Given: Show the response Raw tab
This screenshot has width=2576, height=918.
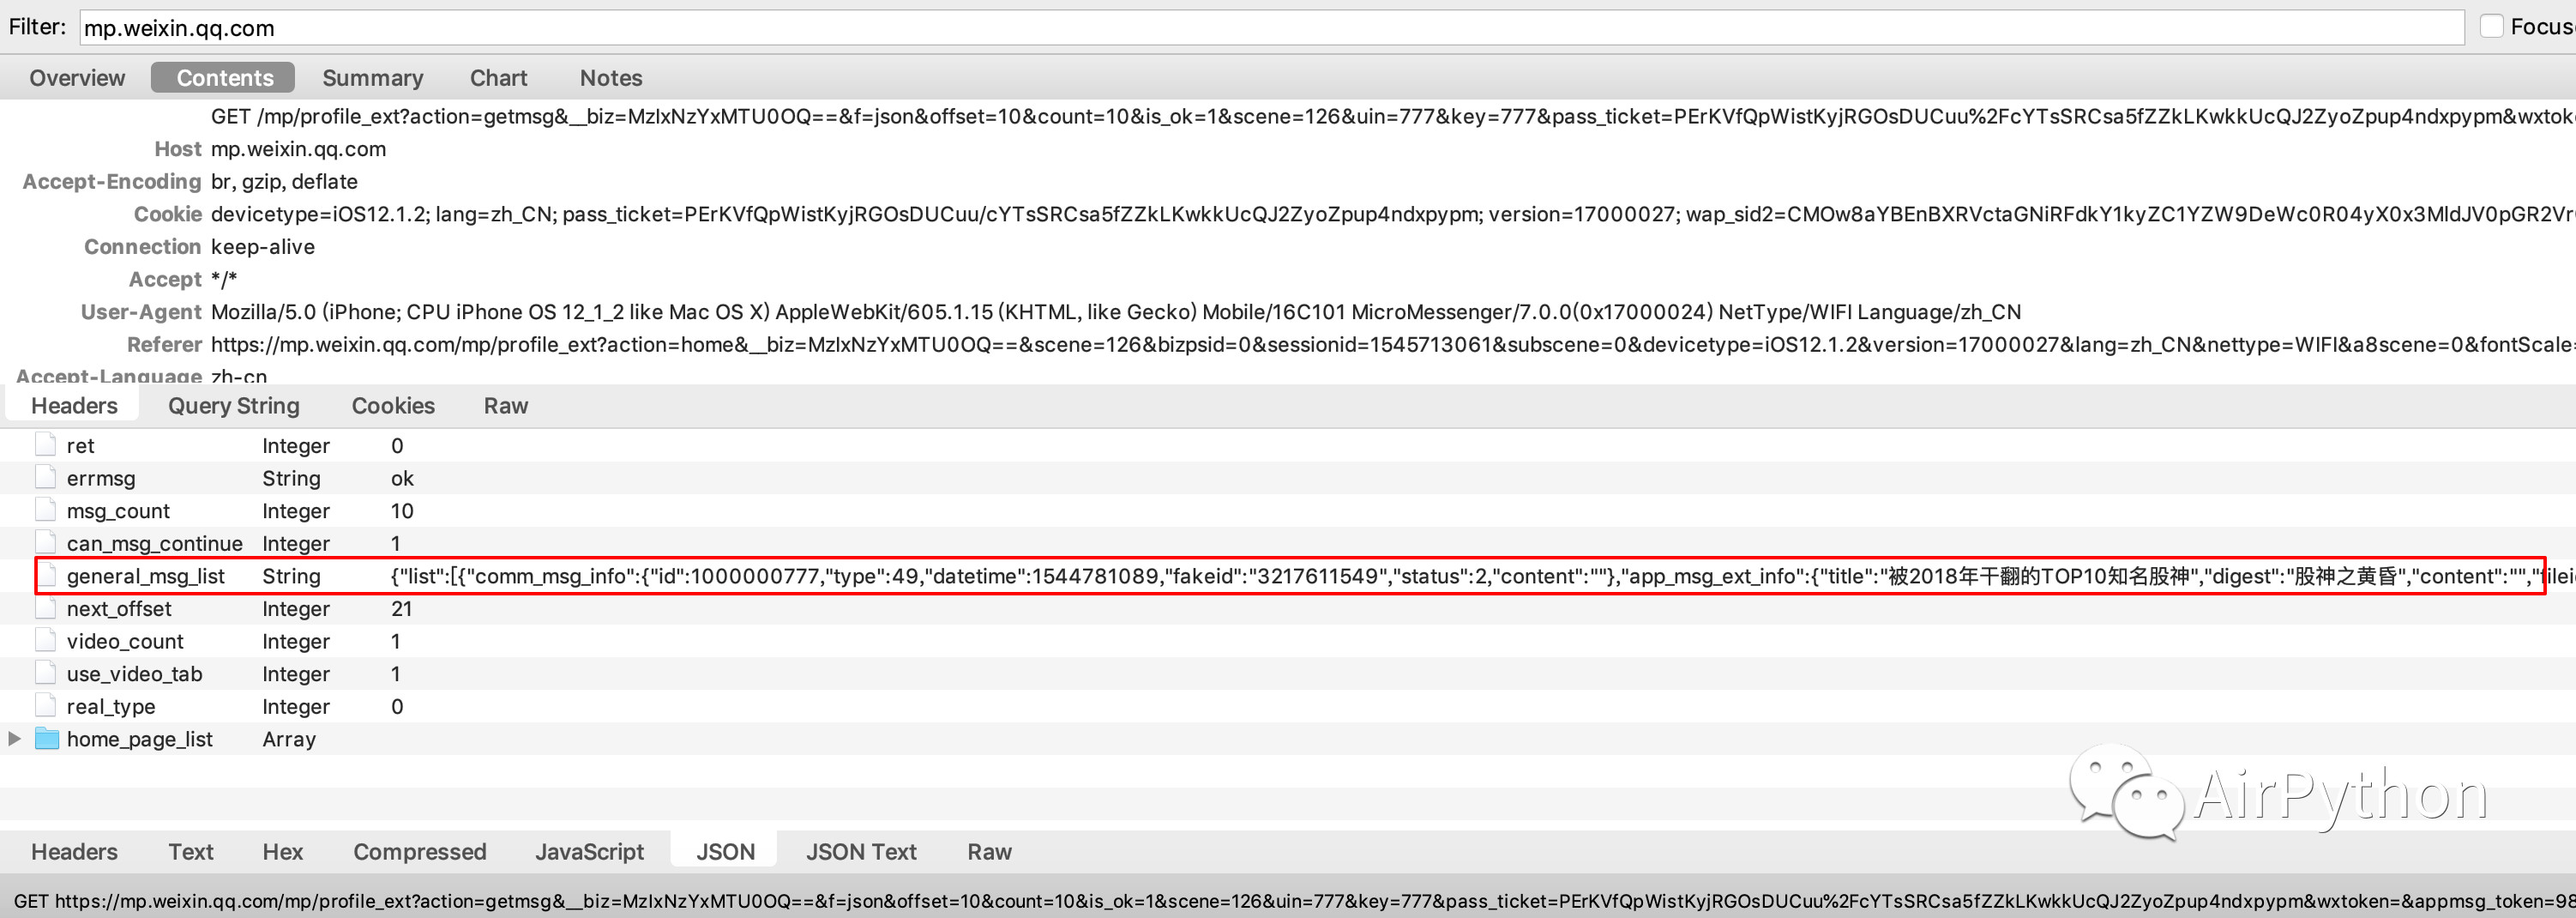Looking at the screenshot, I should [x=989, y=852].
